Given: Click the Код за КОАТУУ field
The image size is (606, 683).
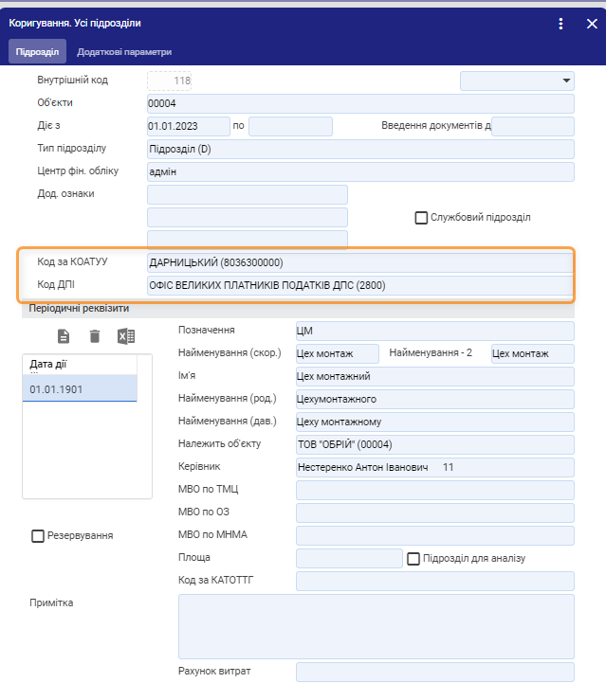Looking at the screenshot, I should (360, 262).
